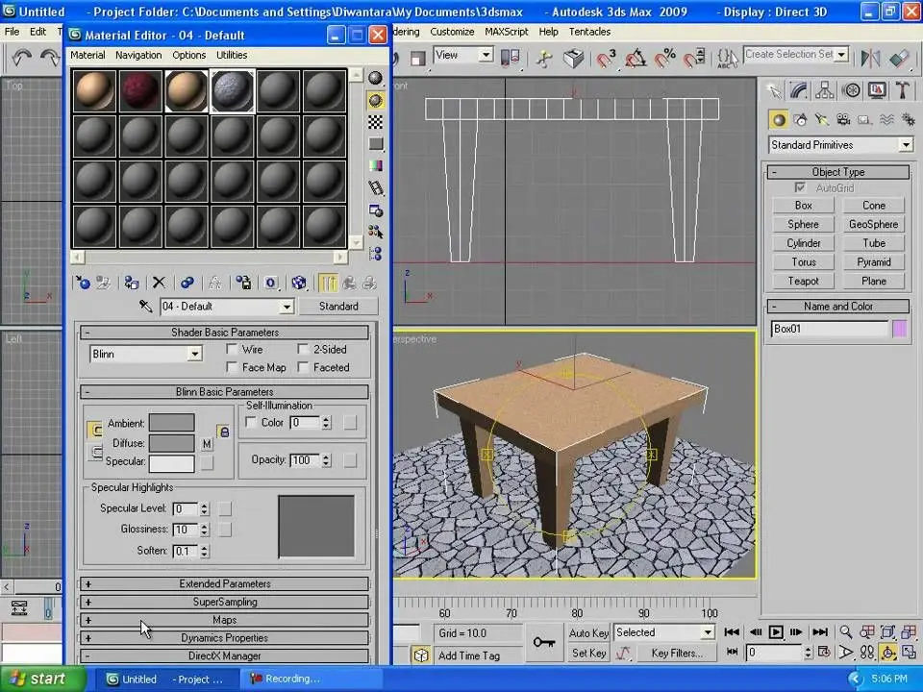Image resolution: width=923 pixels, height=692 pixels.
Task: Click Assign Material to Selection icon
Action: 132,283
